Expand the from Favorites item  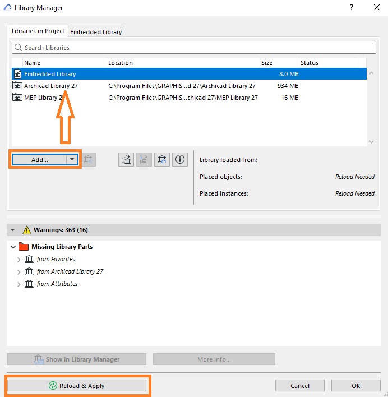click(x=19, y=260)
